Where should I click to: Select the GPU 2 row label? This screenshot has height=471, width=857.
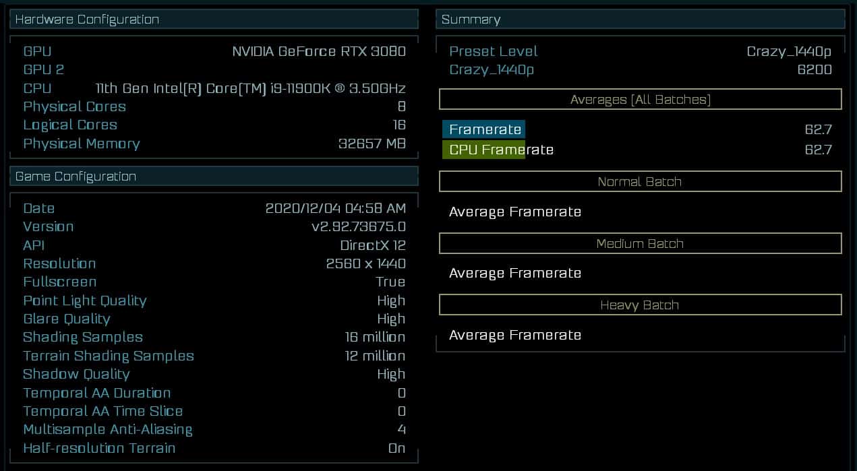[x=44, y=69]
